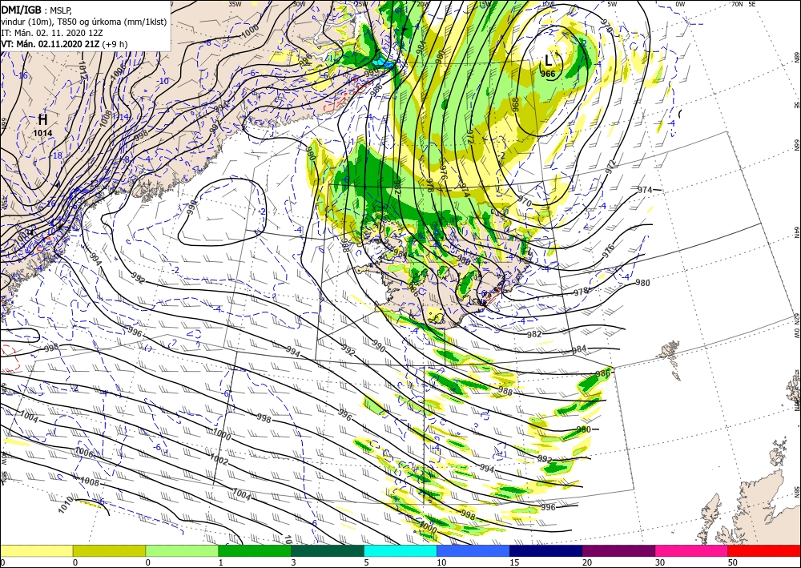Screen dimensions: 801x568
Task: Pick the cyan legend swatch
Action: [400, 550]
